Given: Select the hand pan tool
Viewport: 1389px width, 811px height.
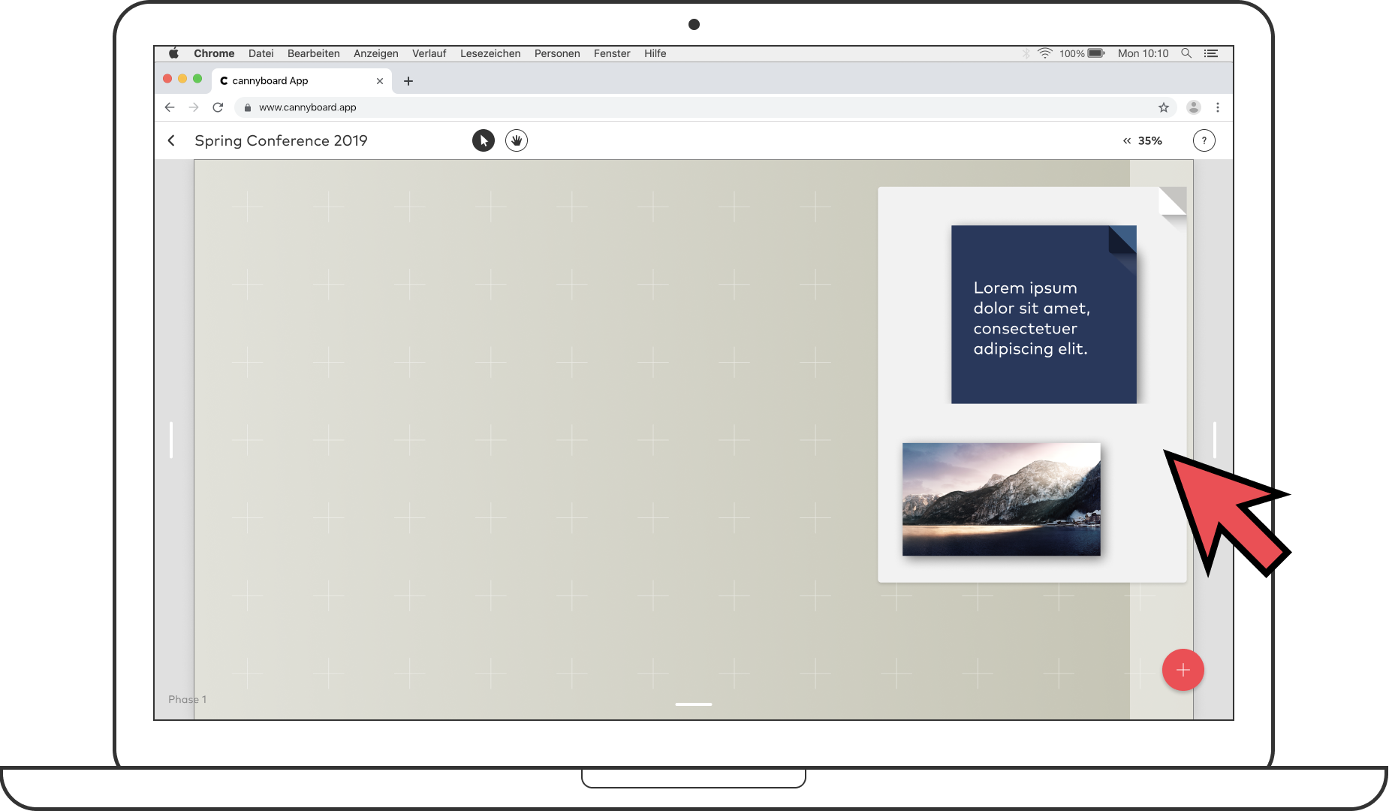Looking at the screenshot, I should click(x=517, y=140).
